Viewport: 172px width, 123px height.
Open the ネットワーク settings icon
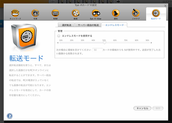coord(15,13)
